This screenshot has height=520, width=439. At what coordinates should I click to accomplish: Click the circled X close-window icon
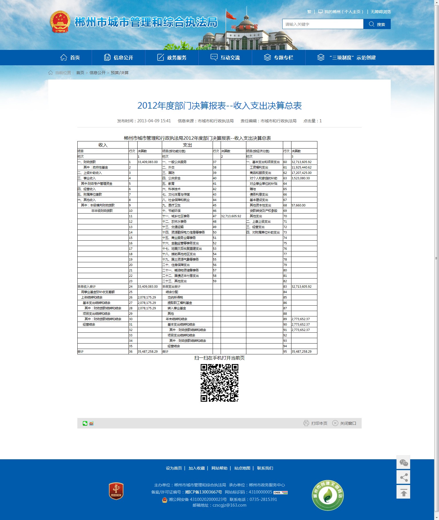point(335,423)
